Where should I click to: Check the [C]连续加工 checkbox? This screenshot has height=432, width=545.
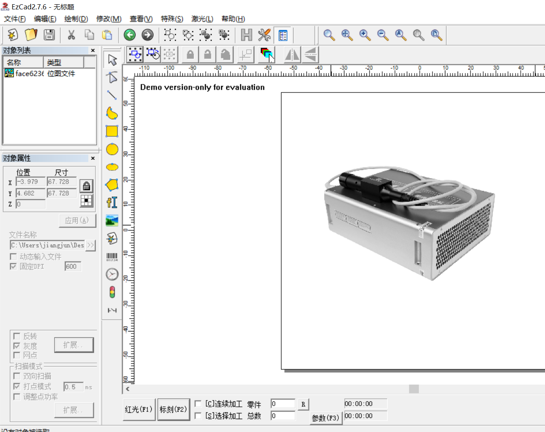[x=198, y=403]
